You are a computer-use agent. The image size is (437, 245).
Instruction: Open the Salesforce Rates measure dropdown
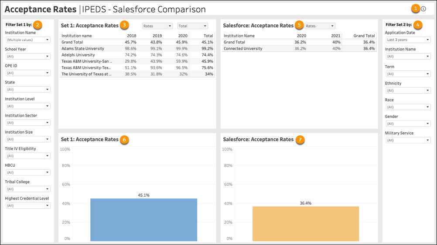[320, 26]
